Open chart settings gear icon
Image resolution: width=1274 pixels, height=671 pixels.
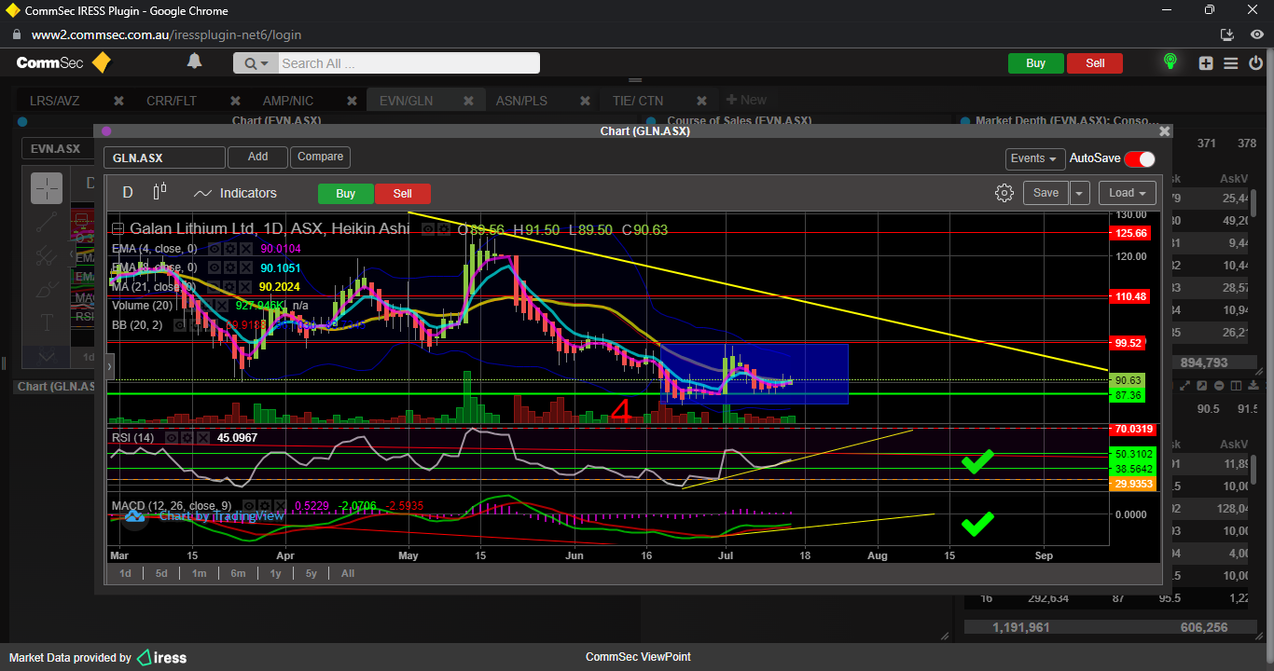(1004, 193)
